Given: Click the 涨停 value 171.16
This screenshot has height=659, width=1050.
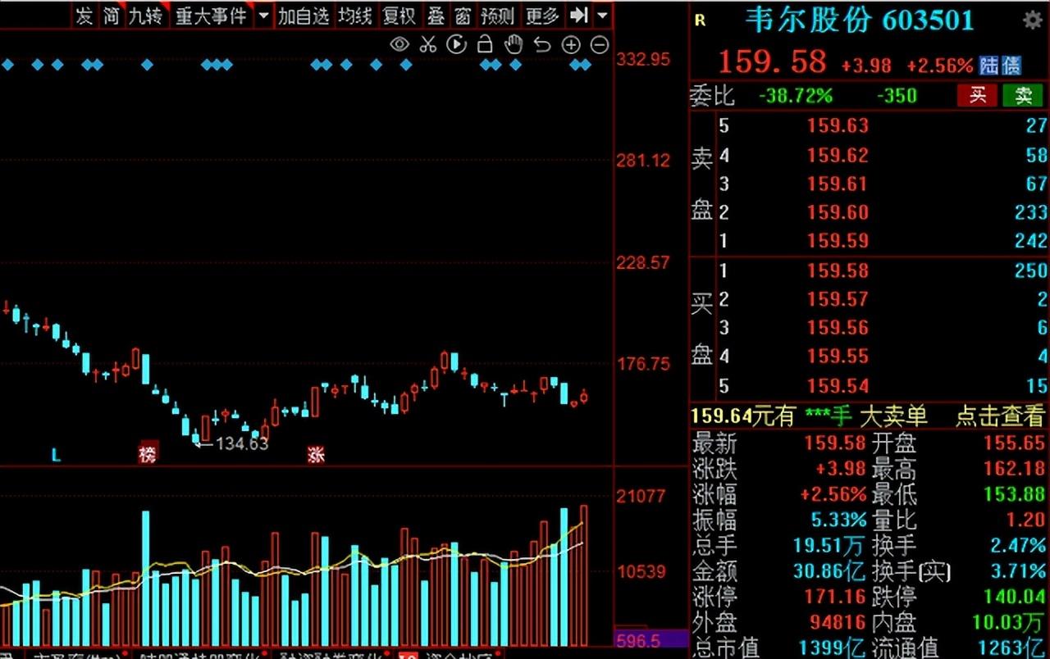Looking at the screenshot, I should (835, 597).
